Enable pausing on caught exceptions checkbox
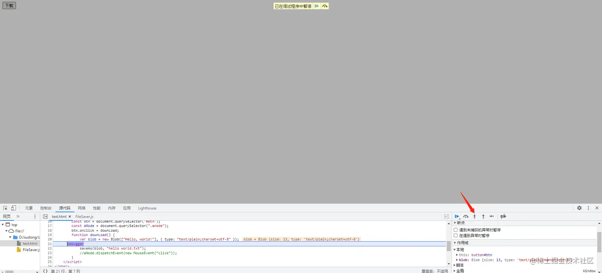 point(455,235)
